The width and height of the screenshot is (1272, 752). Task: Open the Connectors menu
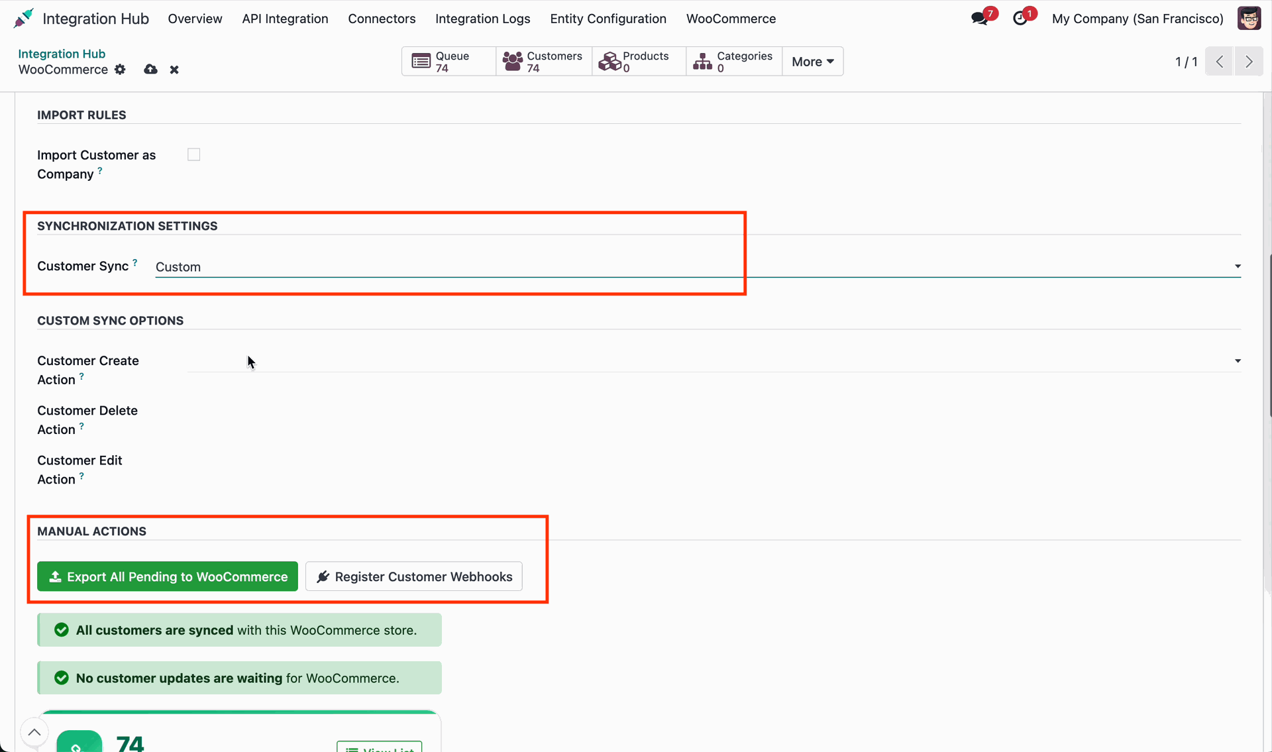pos(382,19)
